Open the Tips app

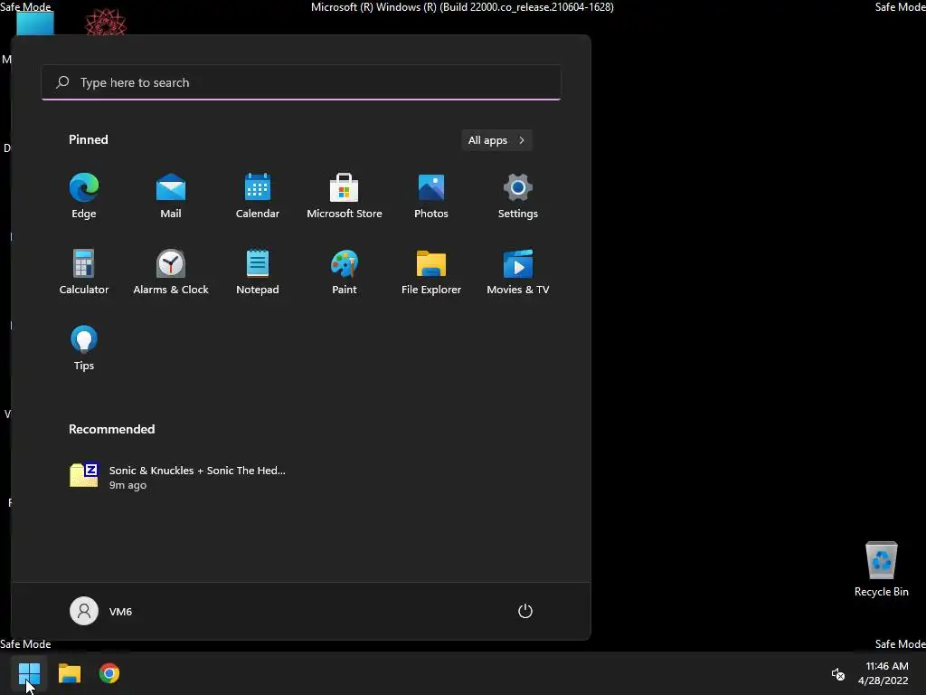(84, 348)
